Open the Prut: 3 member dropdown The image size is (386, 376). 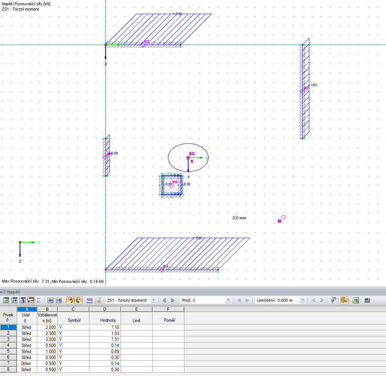(x=228, y=300)
